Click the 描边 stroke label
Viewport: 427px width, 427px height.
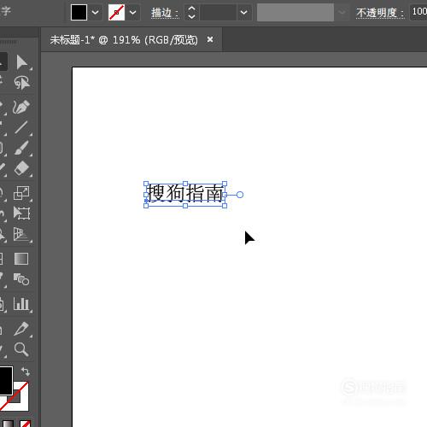[165, 13]
